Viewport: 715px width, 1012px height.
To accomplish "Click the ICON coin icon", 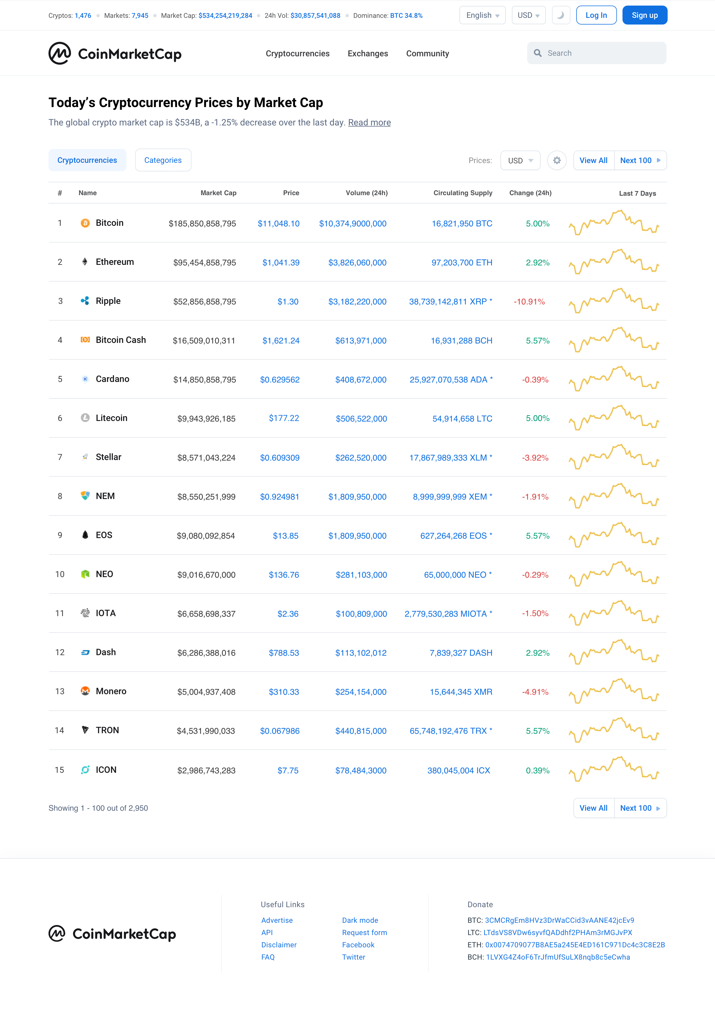I will click(85, 769).
